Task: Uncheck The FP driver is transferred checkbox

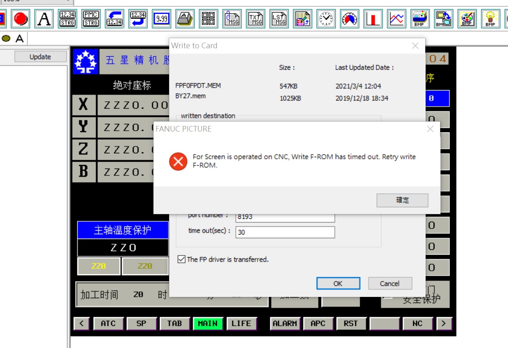Action: tap(182, 259)
